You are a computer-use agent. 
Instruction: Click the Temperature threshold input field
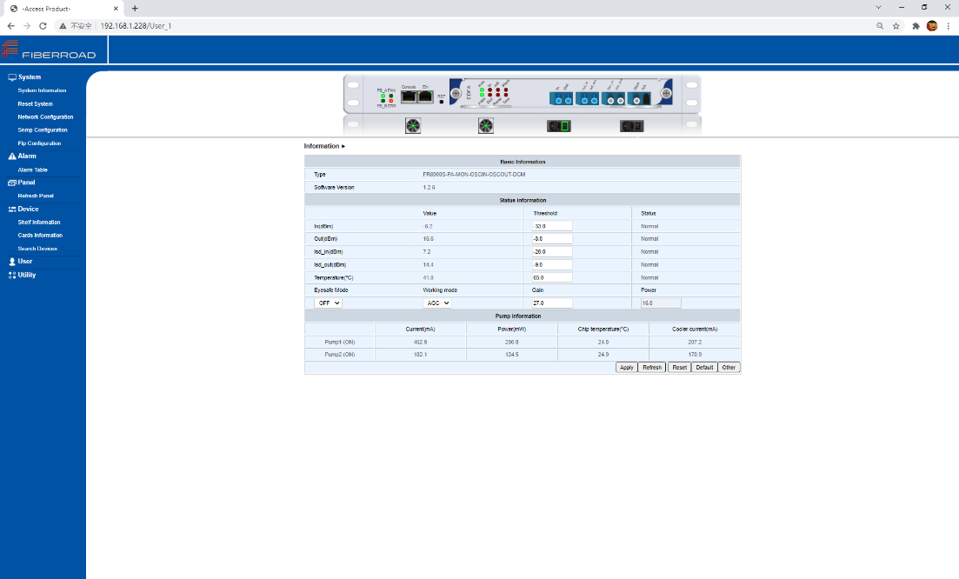pyautogui.click(x=552, y=277)
